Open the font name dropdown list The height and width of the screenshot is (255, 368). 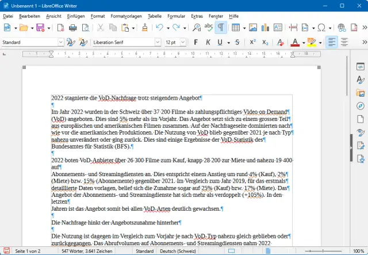coord(156,42)
